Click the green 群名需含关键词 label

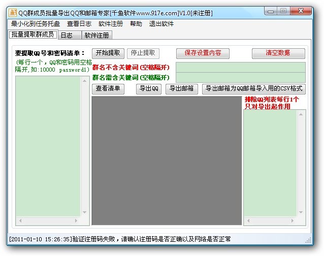(131, 78)
